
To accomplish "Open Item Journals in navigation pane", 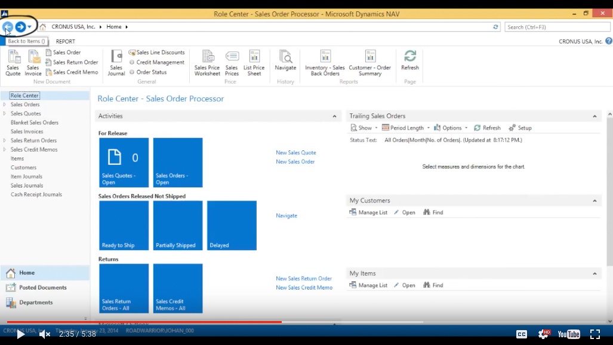I will 27,177.
